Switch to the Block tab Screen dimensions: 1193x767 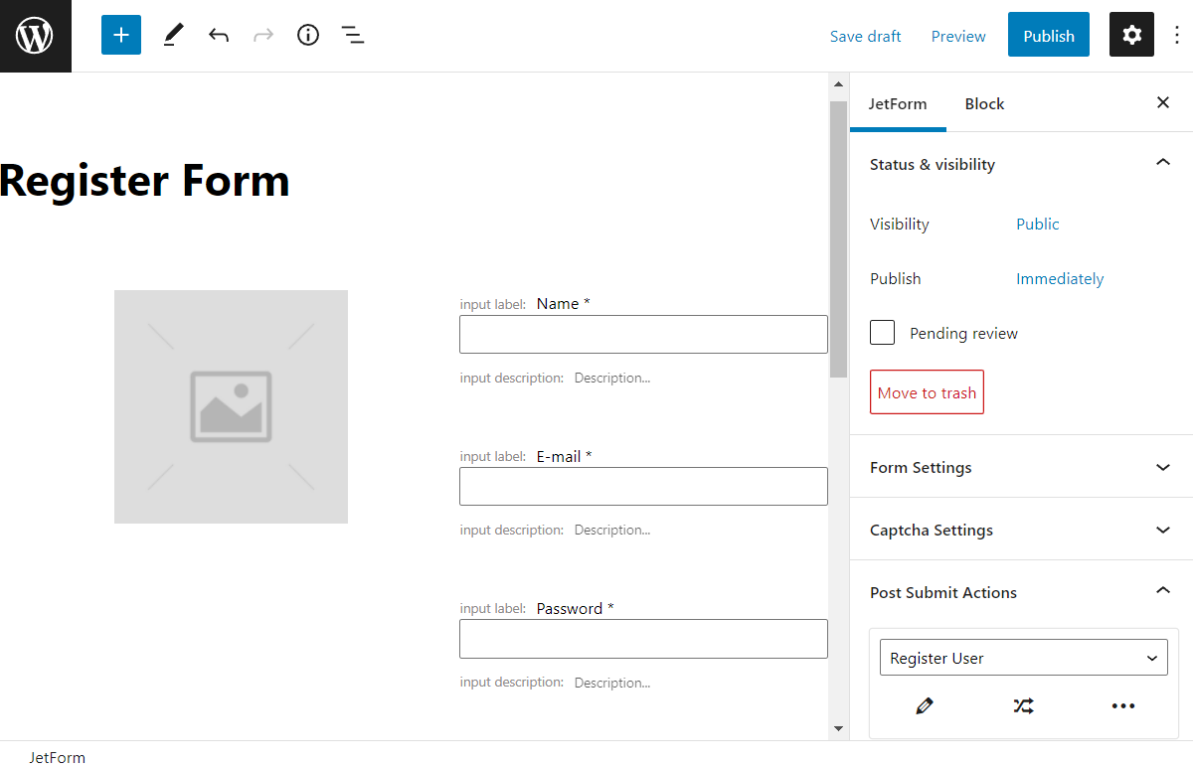[x=983, y=102]
